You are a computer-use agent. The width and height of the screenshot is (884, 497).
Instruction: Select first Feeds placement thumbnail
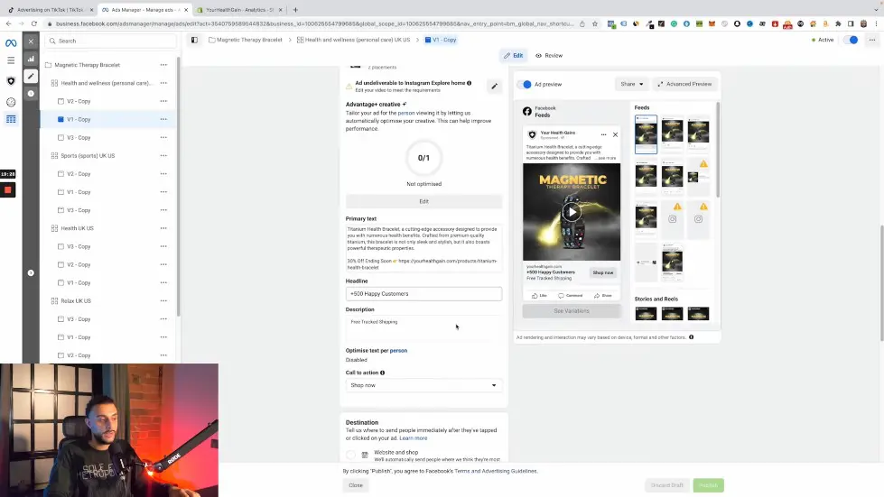(x=646, y=134)
